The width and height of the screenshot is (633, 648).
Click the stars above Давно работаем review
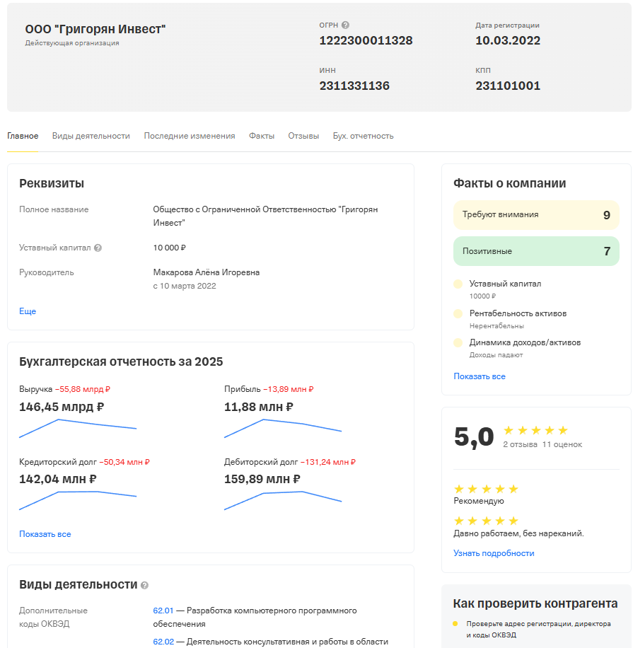click(486, 521)
